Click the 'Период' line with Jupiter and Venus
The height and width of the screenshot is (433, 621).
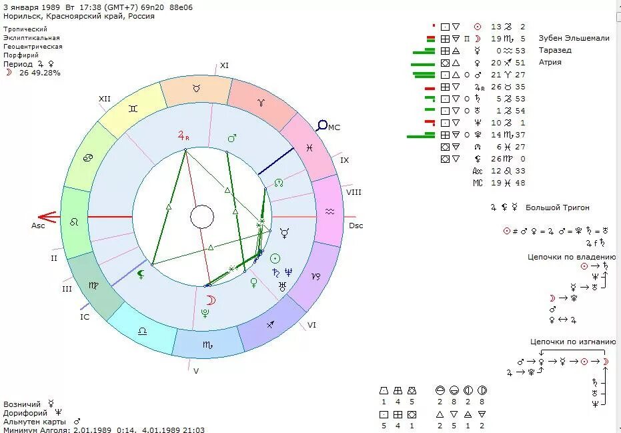coord(29,64)
